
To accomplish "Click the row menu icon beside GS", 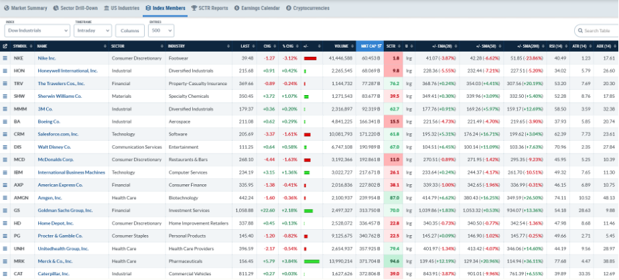I will [x=5, y=210].
